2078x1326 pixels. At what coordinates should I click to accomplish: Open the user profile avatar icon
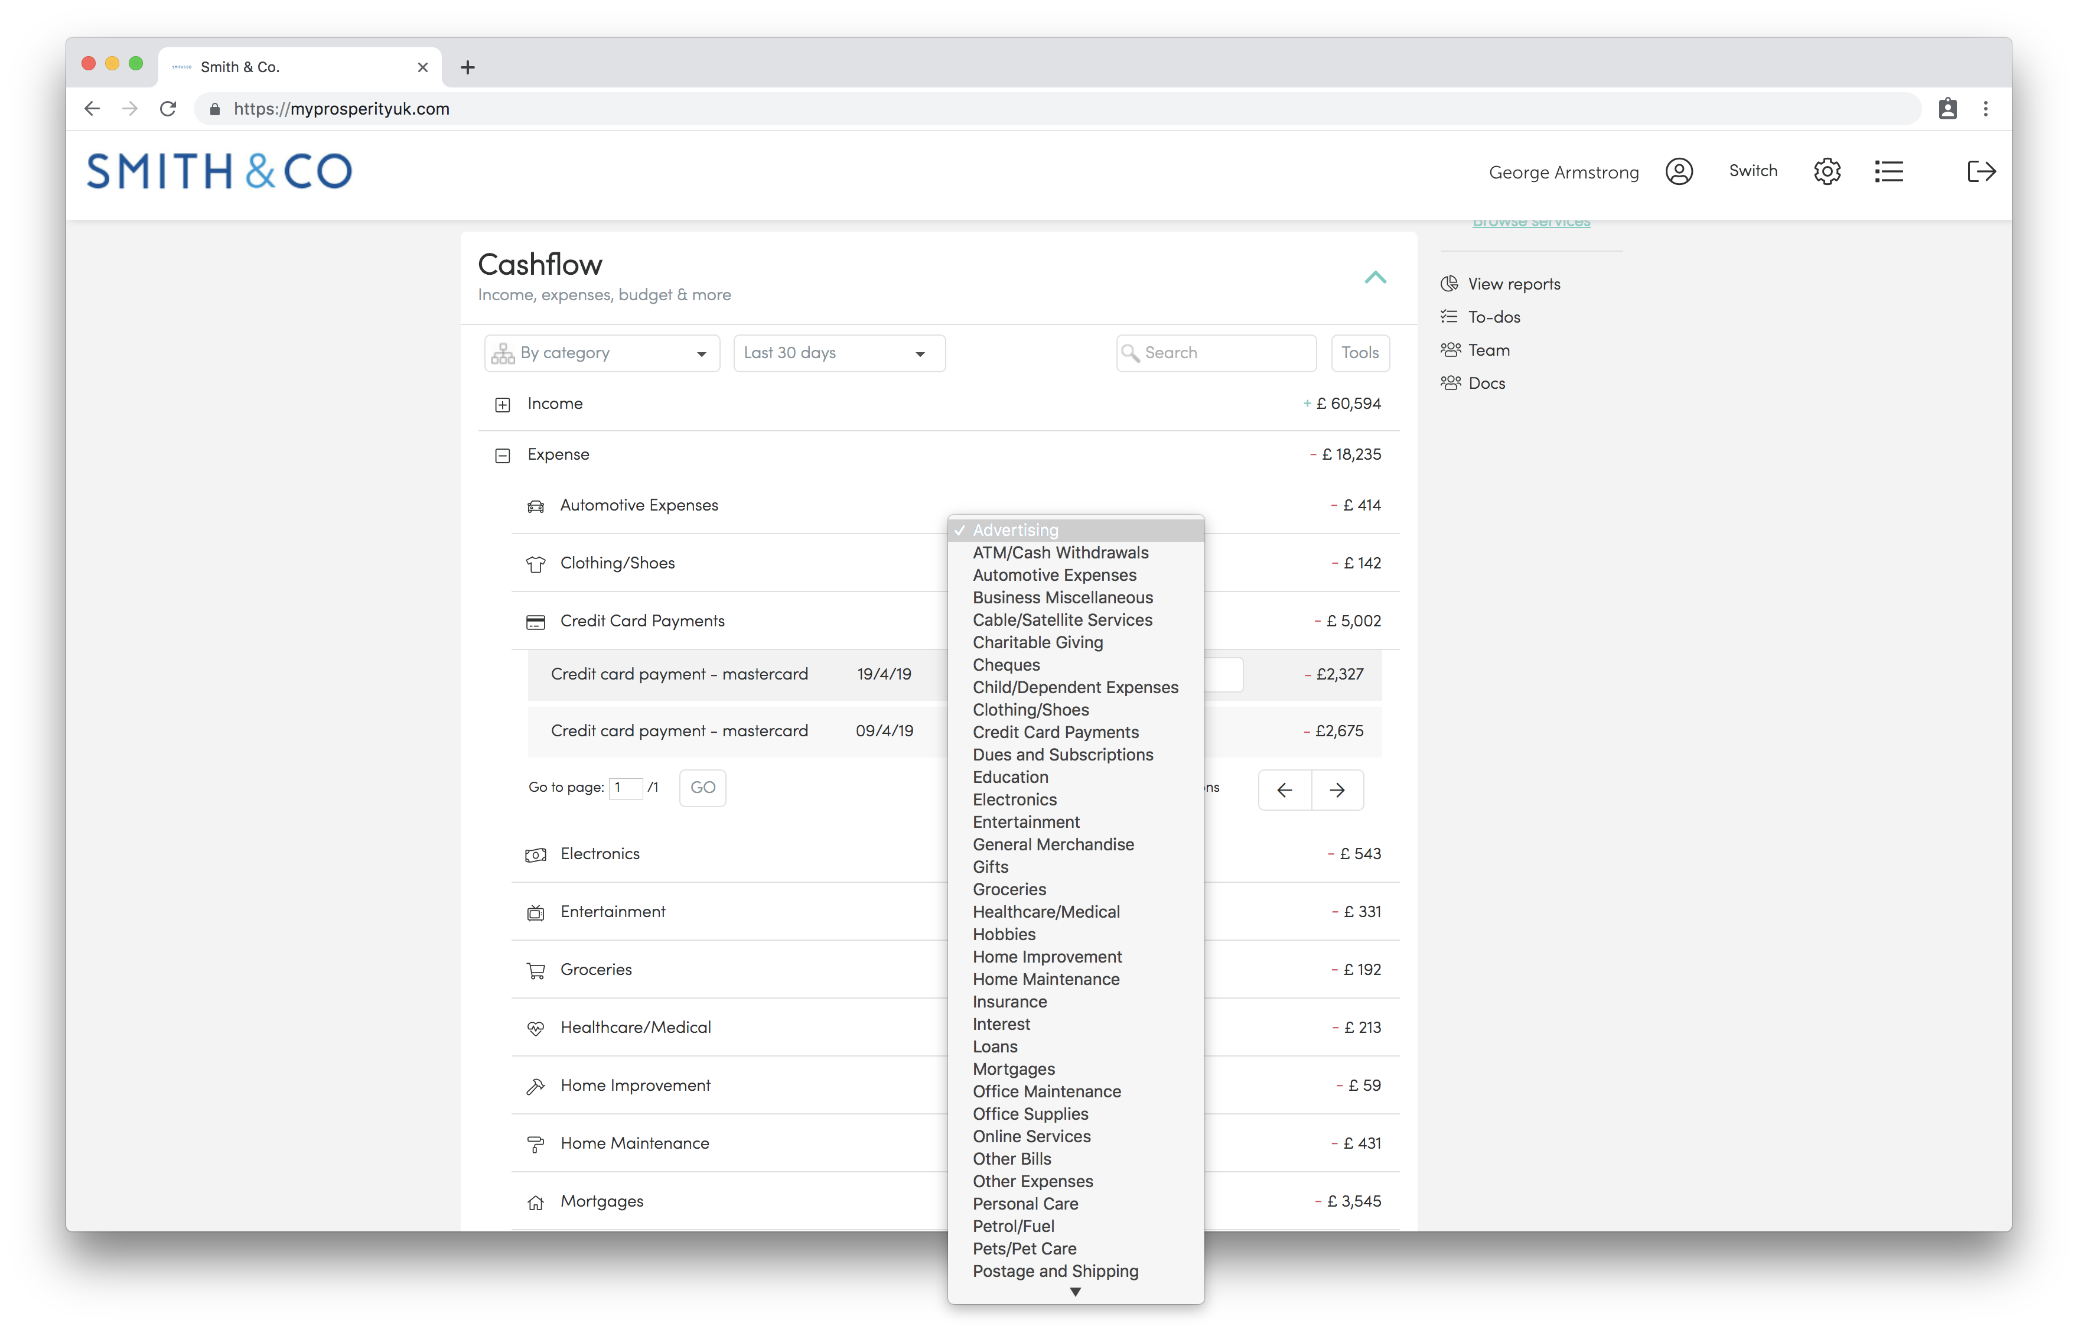[x=1679, y=172]
